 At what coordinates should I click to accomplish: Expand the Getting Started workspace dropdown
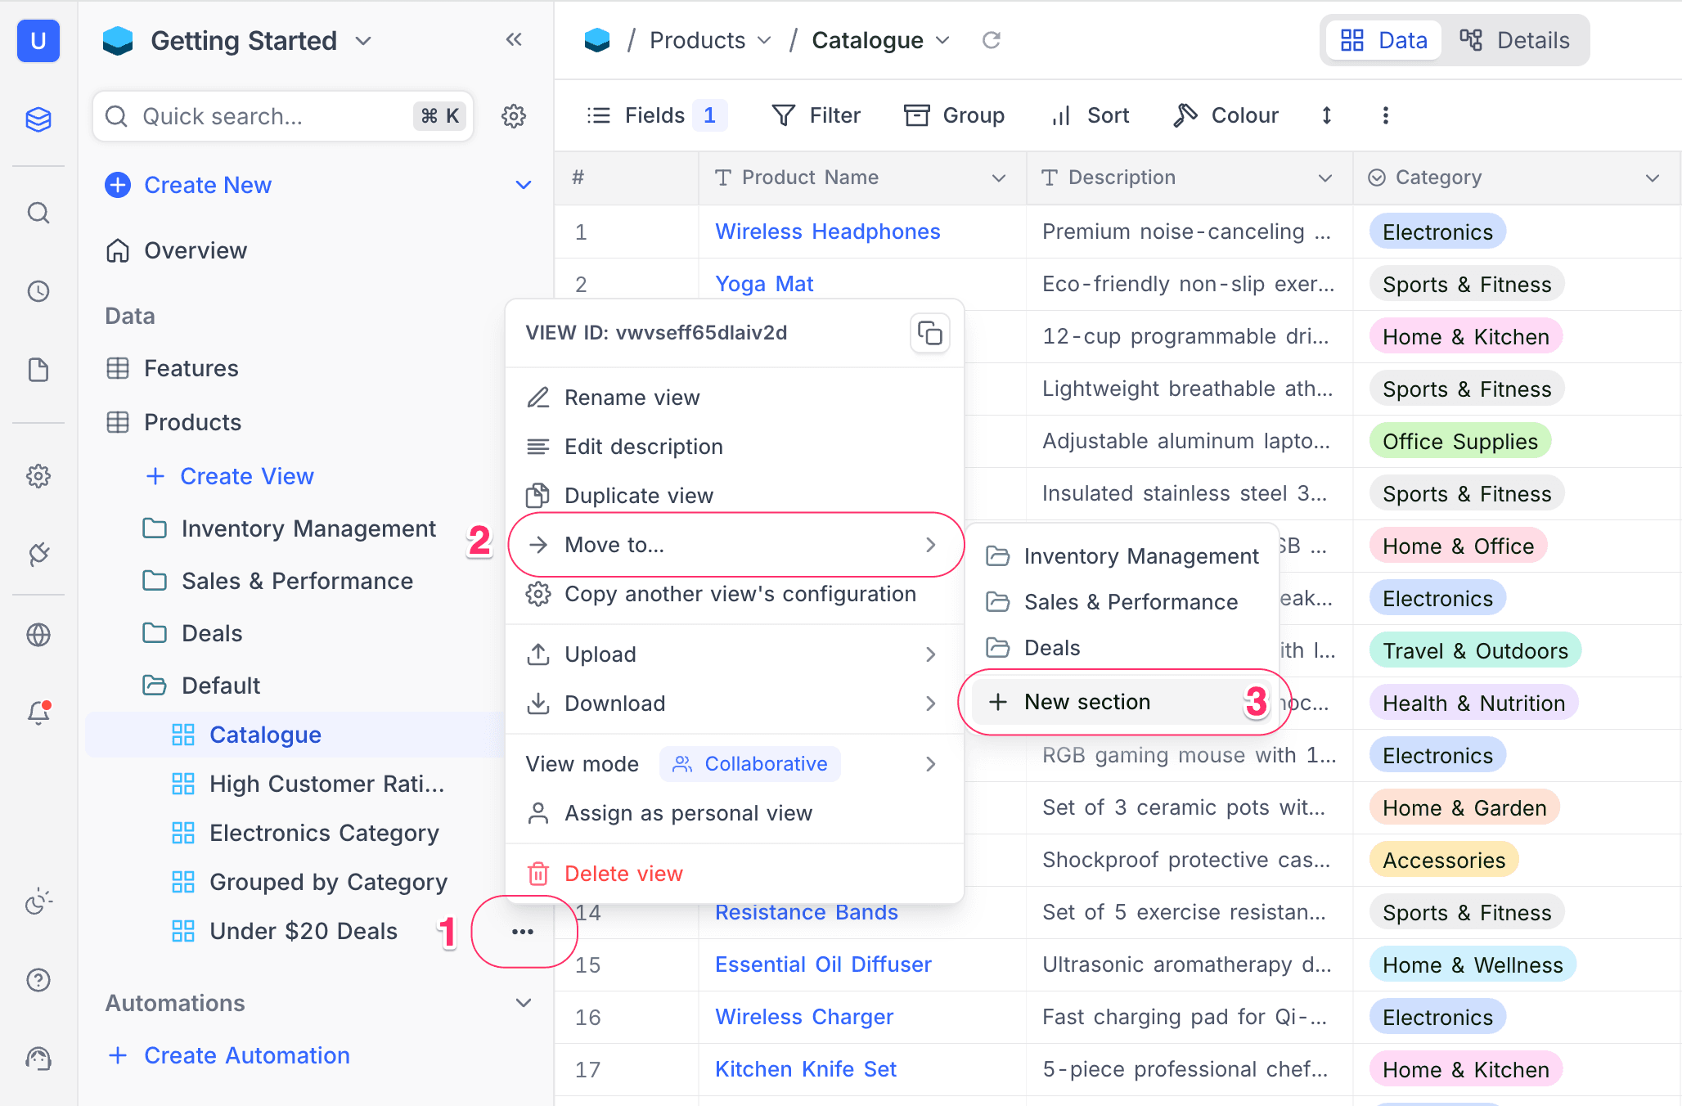click(x=364, y=41)
